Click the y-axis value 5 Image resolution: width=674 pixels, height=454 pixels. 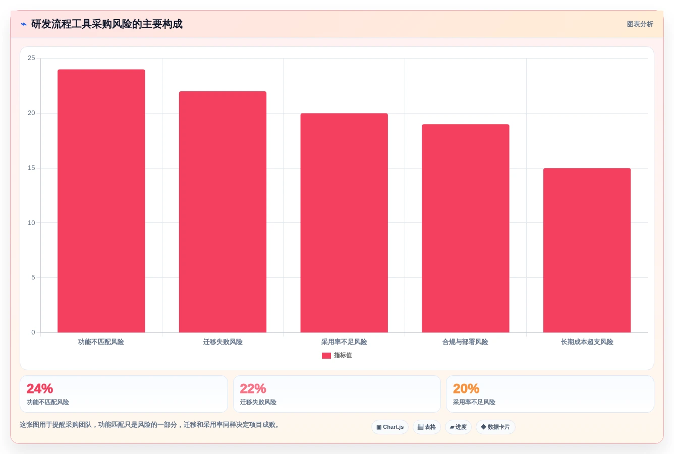(x=33, y=277)
